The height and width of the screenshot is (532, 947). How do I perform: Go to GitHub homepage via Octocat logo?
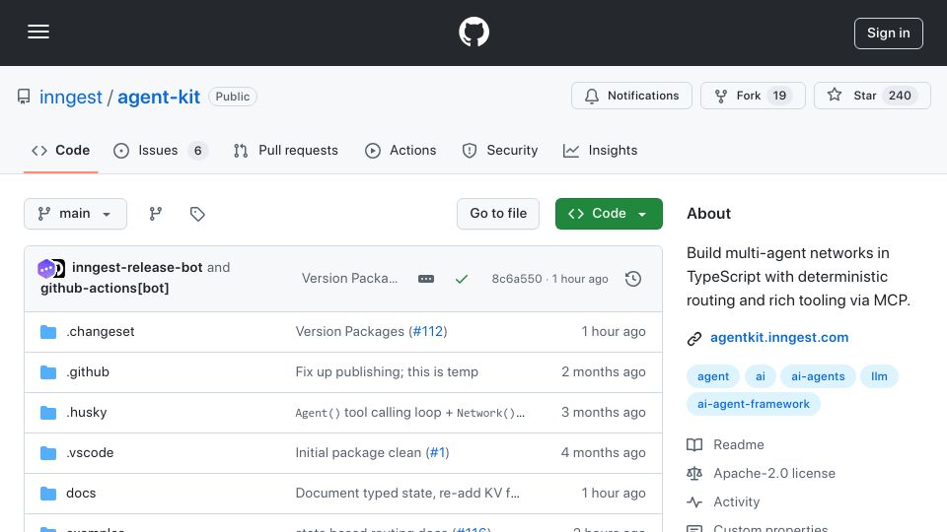473,32
